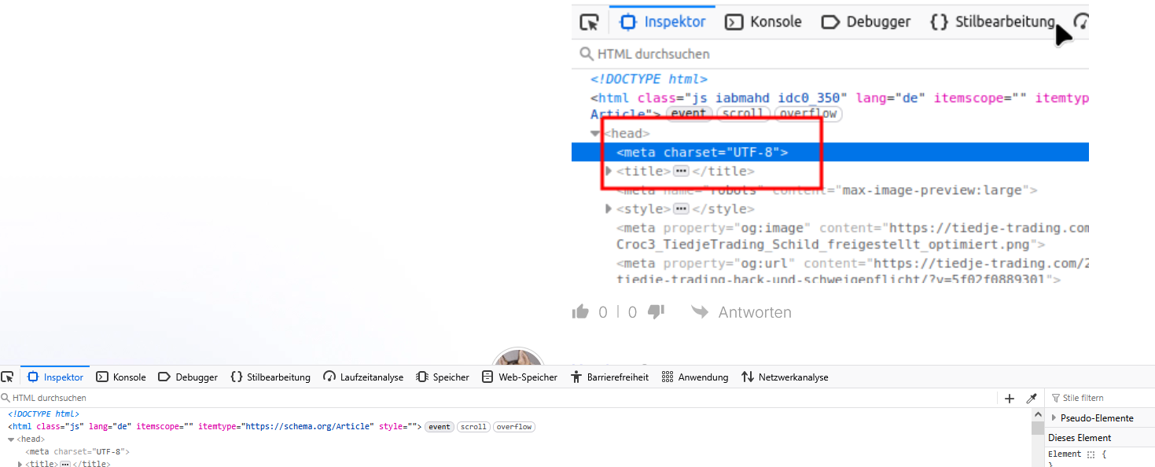This screenshot has width=1155, height=467.
Task: Click the CSS selector highlighter icon beside Element
Action: pyautogui.click(x=1091, y=454)
